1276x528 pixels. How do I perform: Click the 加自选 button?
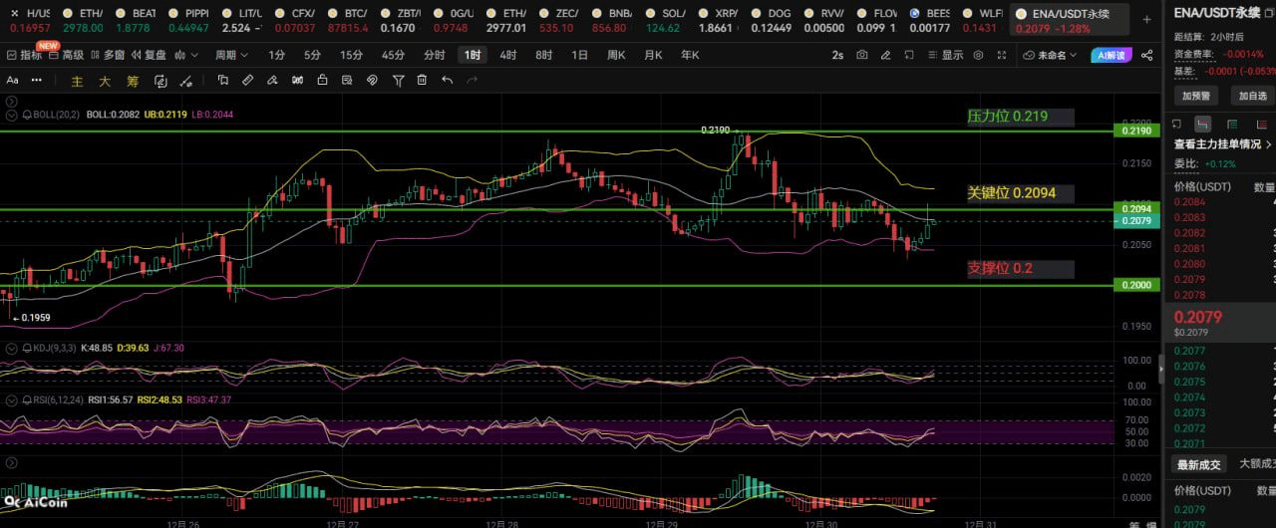point(1253,96)
